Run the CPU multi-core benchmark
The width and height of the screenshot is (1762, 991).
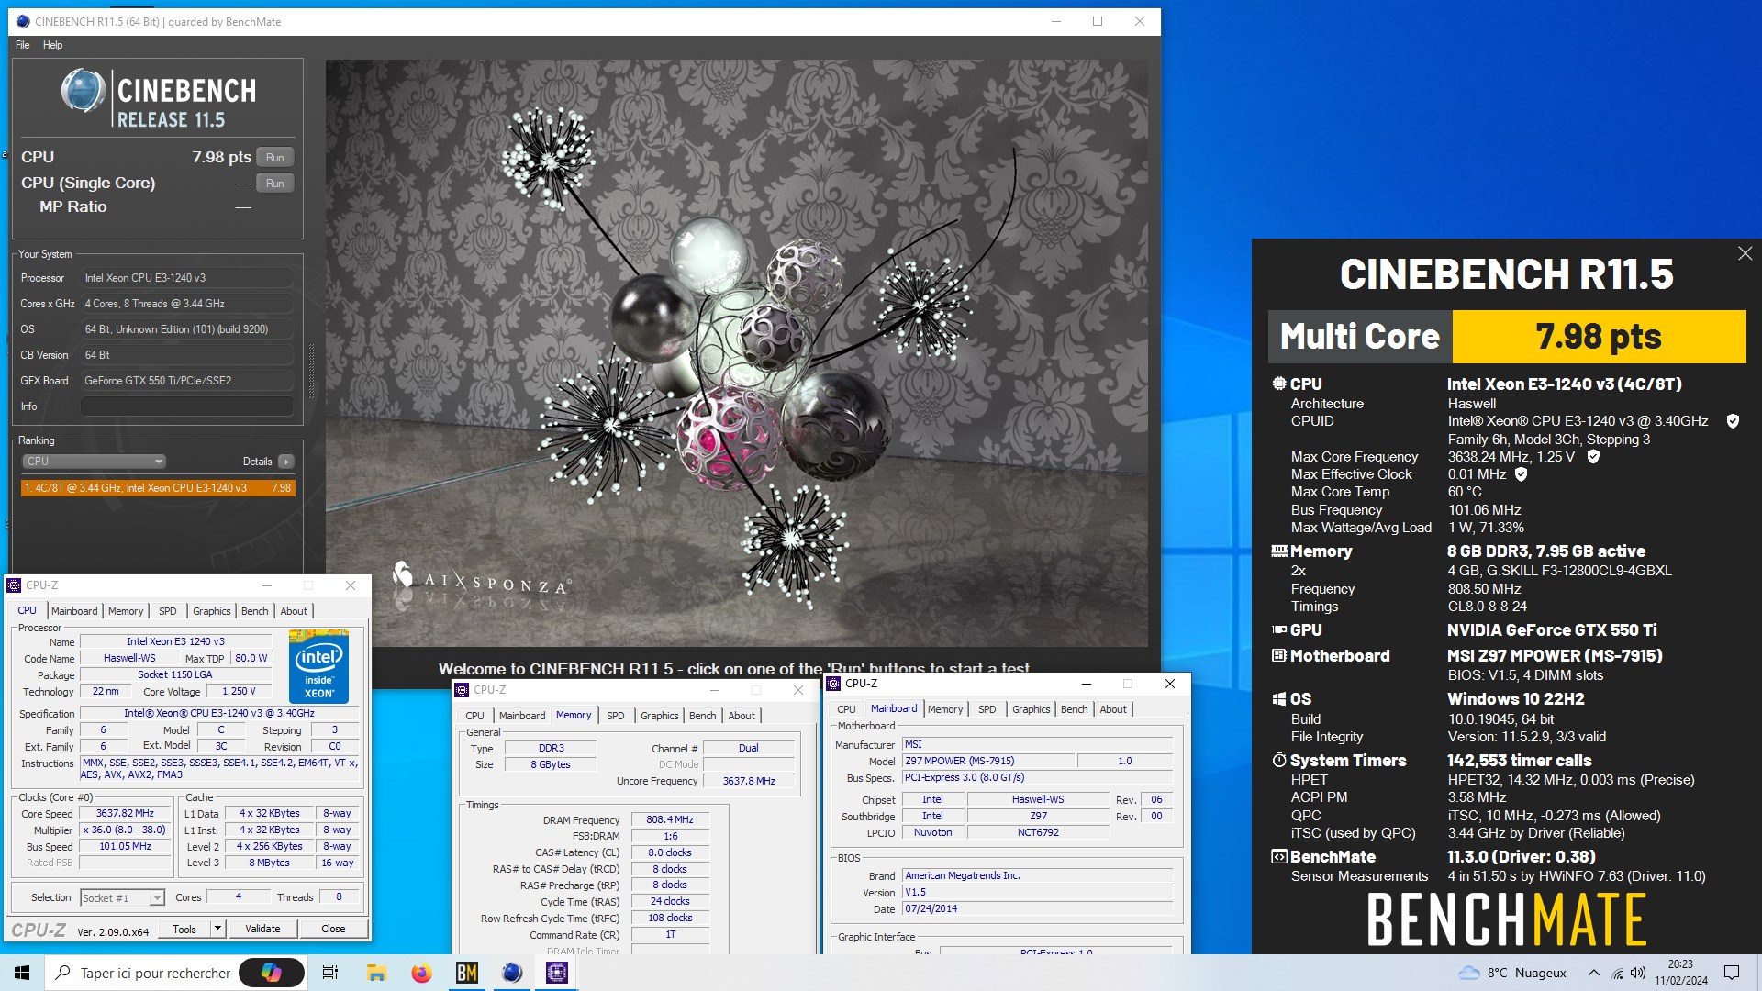click(x=274, y=157)
